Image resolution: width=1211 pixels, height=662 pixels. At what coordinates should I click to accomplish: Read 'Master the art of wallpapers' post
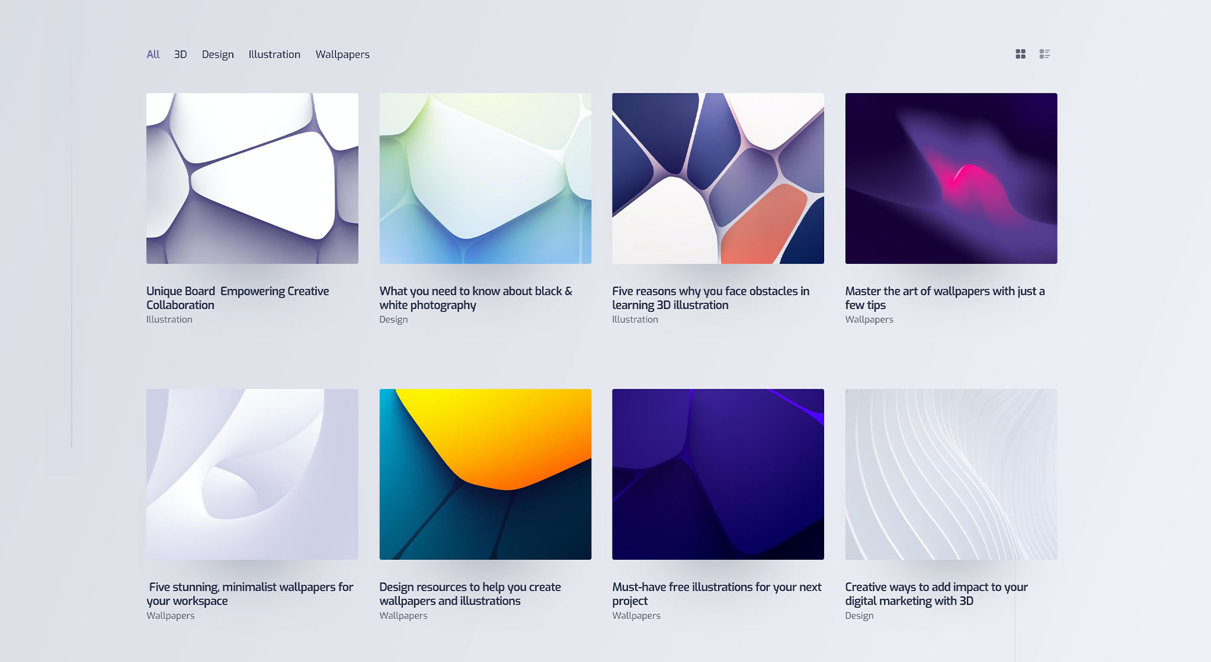click(x=944, y=298)
